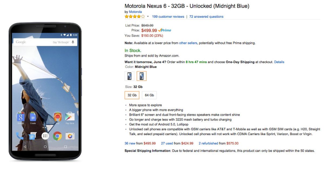
Task: Click the four-star rating icons
Action: (x=134, y=17)
